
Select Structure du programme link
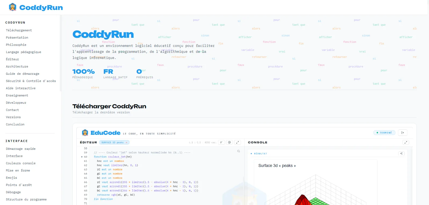click(26, 199)
